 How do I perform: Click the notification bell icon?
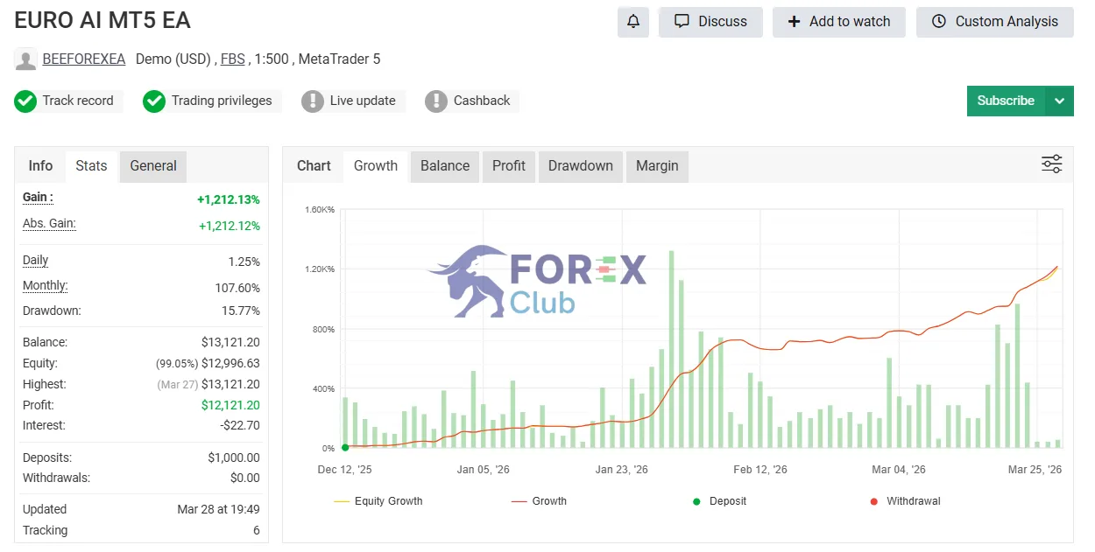tap(632, 22)
